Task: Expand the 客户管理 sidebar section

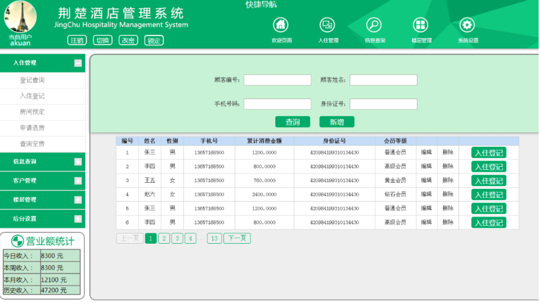Action: (78, 181)
